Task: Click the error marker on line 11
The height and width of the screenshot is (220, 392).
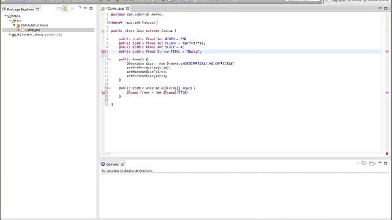Action: click(x=103, y=51)
